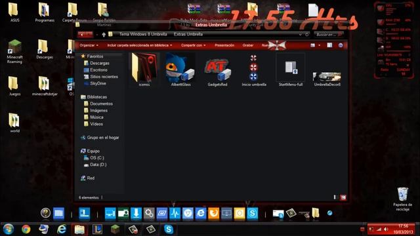This screenshot has height=236, width=420.
Task: Open the OS (C:) drive
Action: 96,157
